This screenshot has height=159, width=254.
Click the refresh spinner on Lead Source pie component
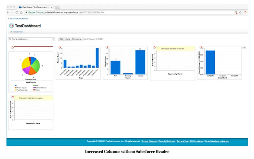click(x=12, y=47)
